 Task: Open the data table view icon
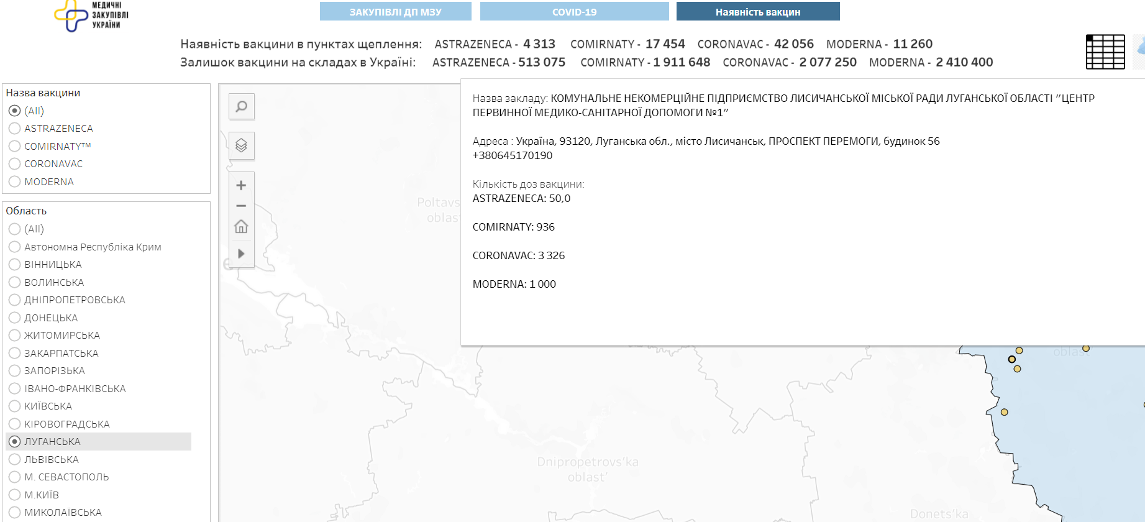tap(1105, 52)
